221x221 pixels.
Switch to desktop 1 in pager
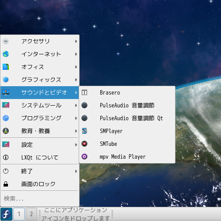pos(19,214)
